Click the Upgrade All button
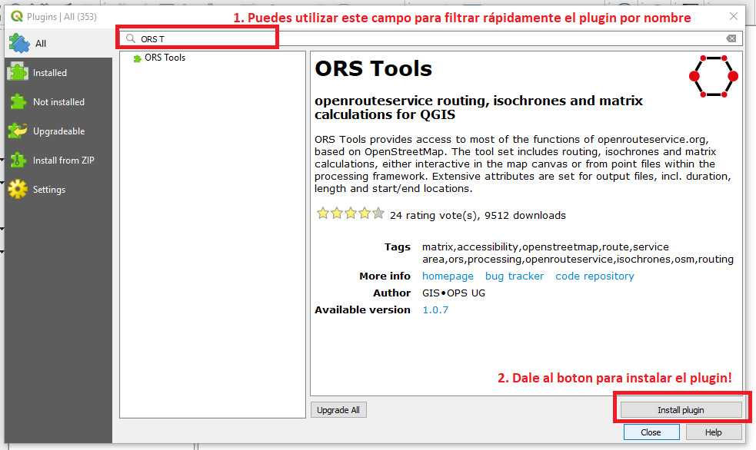This screenshot has height=450, width=756. point(338,410)
